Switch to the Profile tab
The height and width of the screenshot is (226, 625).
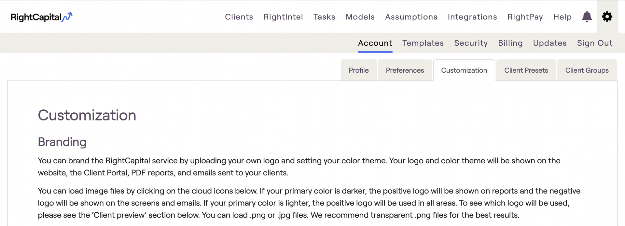(358, 70)
